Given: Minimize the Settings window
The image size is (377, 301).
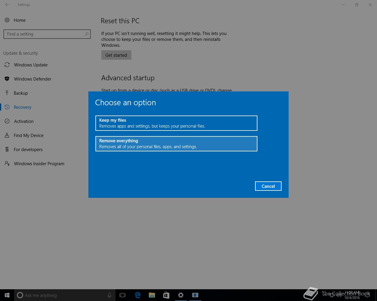Looking at the screenshot, I should coord(343,5).
